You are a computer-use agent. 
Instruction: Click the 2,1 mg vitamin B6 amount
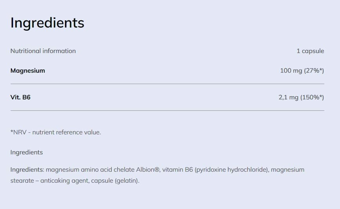[289, 97]
